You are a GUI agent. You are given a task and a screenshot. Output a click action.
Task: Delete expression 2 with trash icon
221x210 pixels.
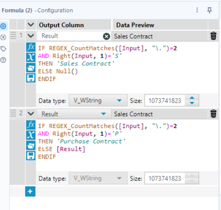213,114
